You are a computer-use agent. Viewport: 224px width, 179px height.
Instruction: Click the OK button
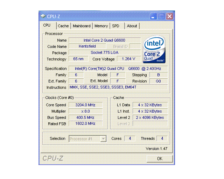pos(160,159)
